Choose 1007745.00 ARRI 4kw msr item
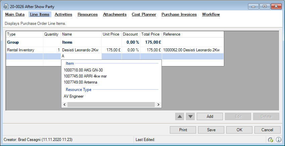Image resolution: width=285 pixels, height=146 pixels. pyautogui.click(x=85, y=76)
